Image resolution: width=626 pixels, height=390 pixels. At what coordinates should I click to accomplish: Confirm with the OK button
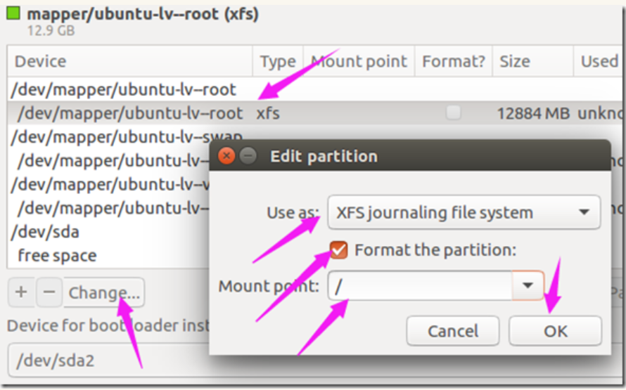click(x=556, y=330)
